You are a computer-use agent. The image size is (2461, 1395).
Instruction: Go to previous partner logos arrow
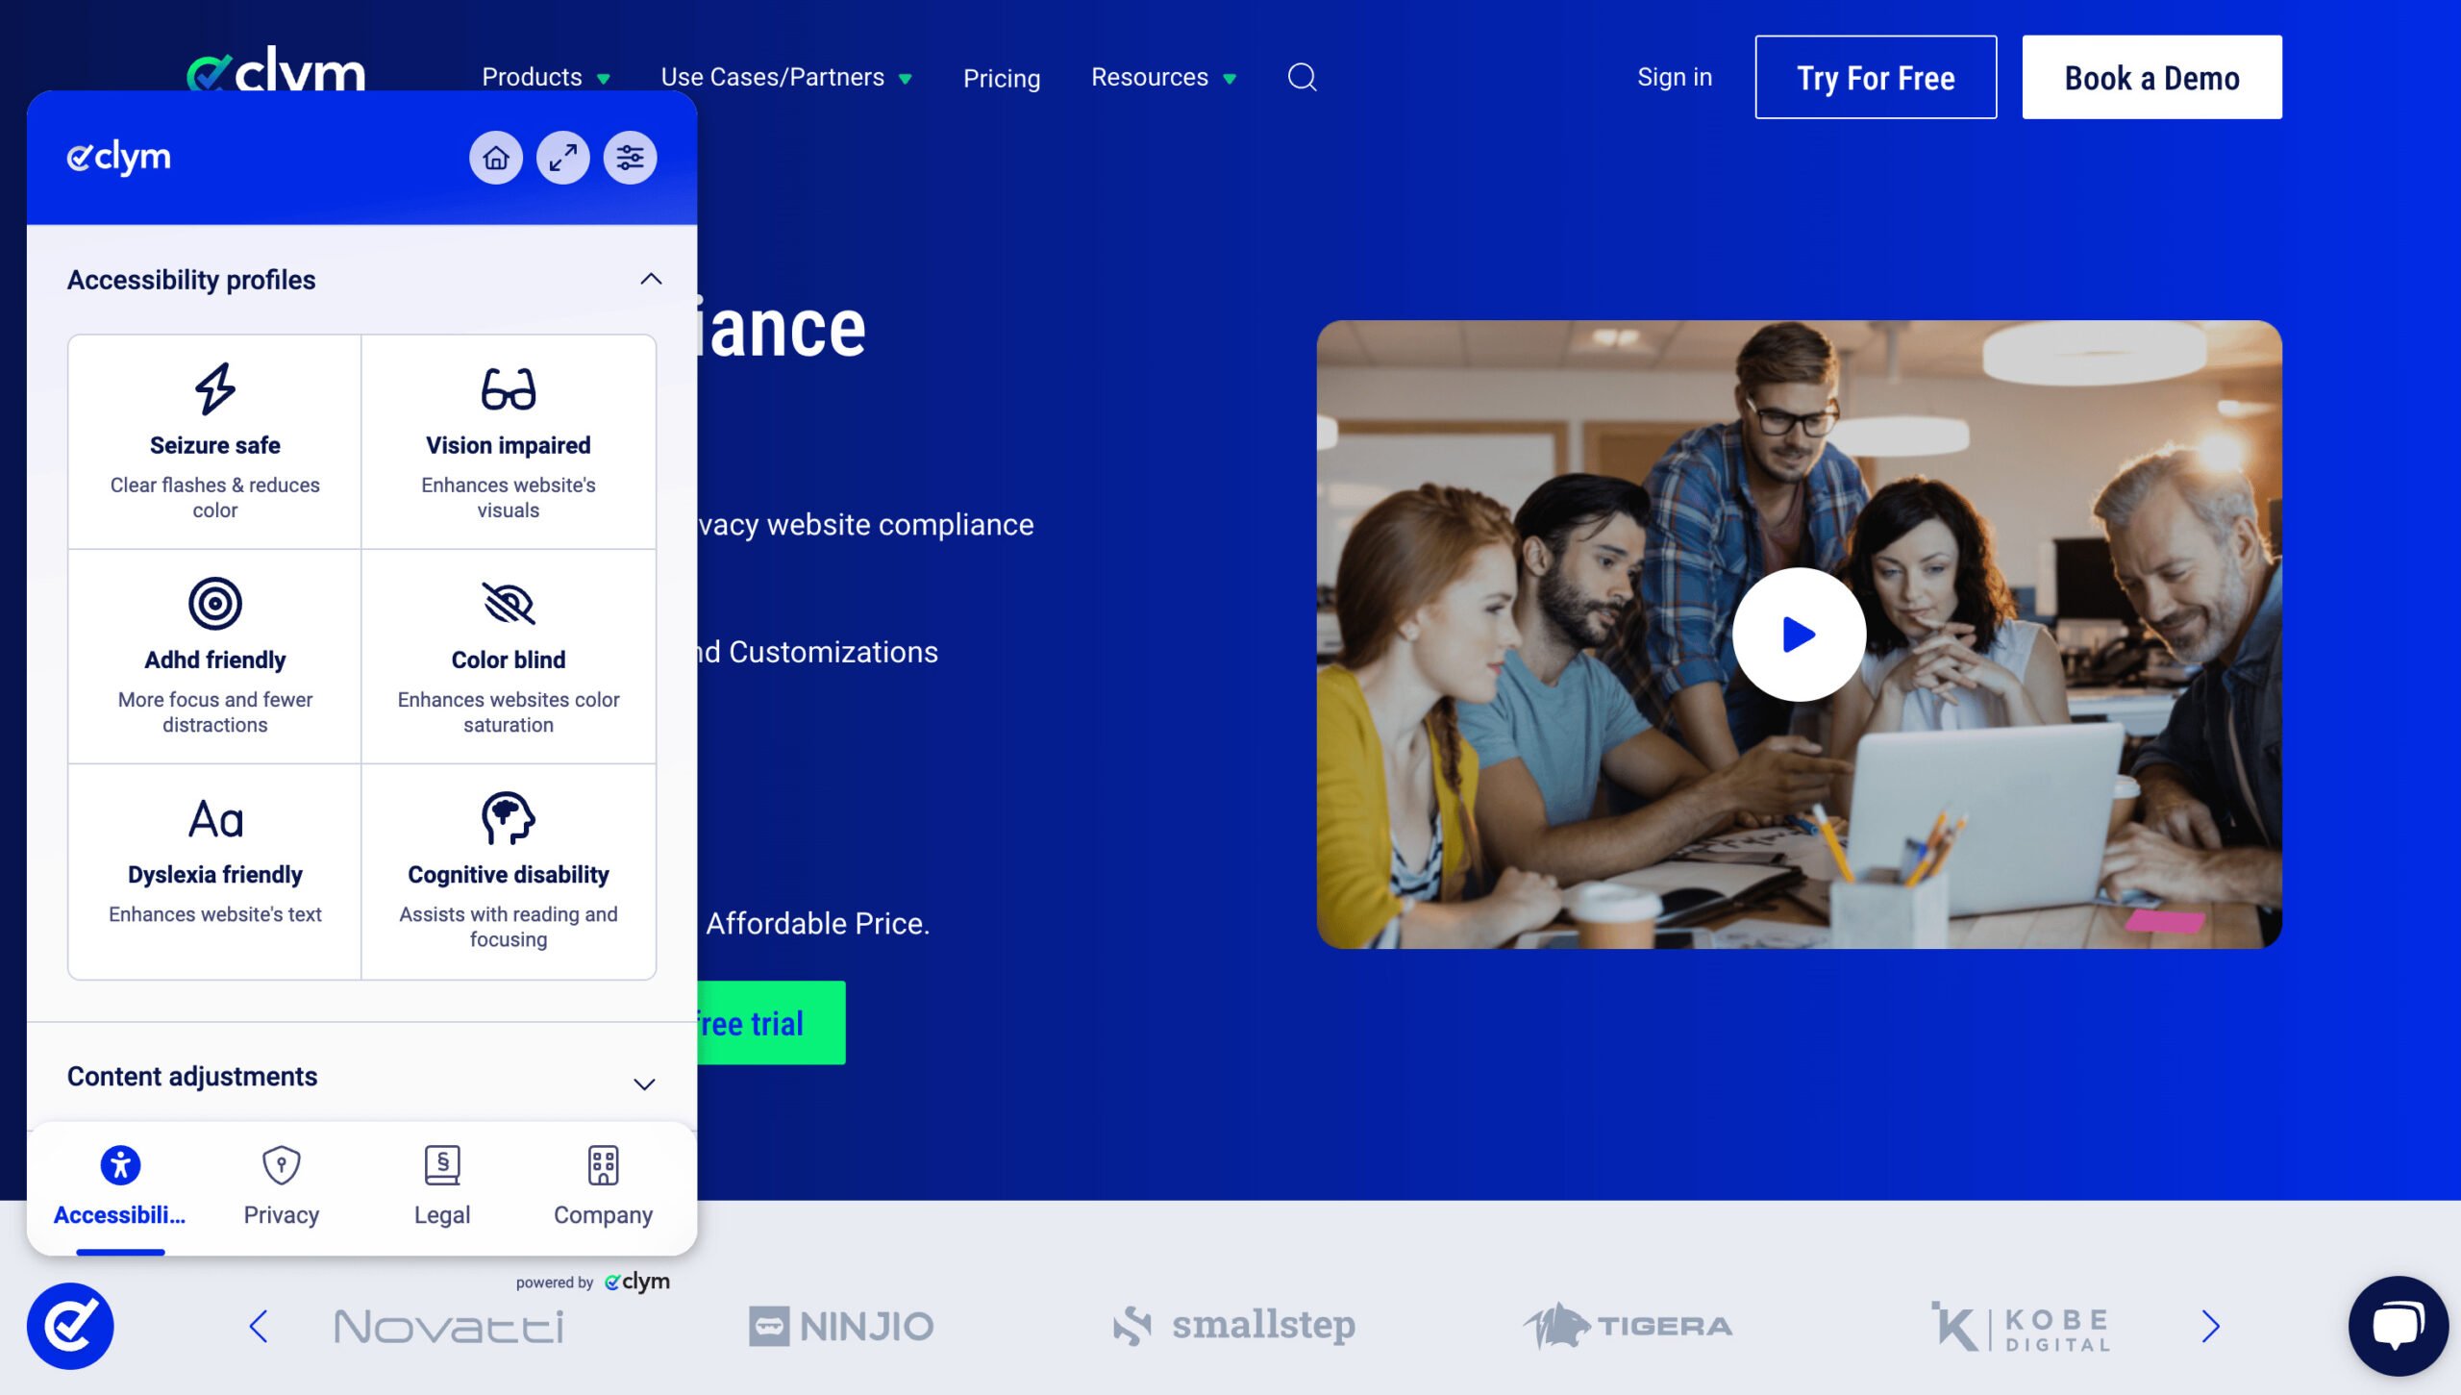point(258,1326)
